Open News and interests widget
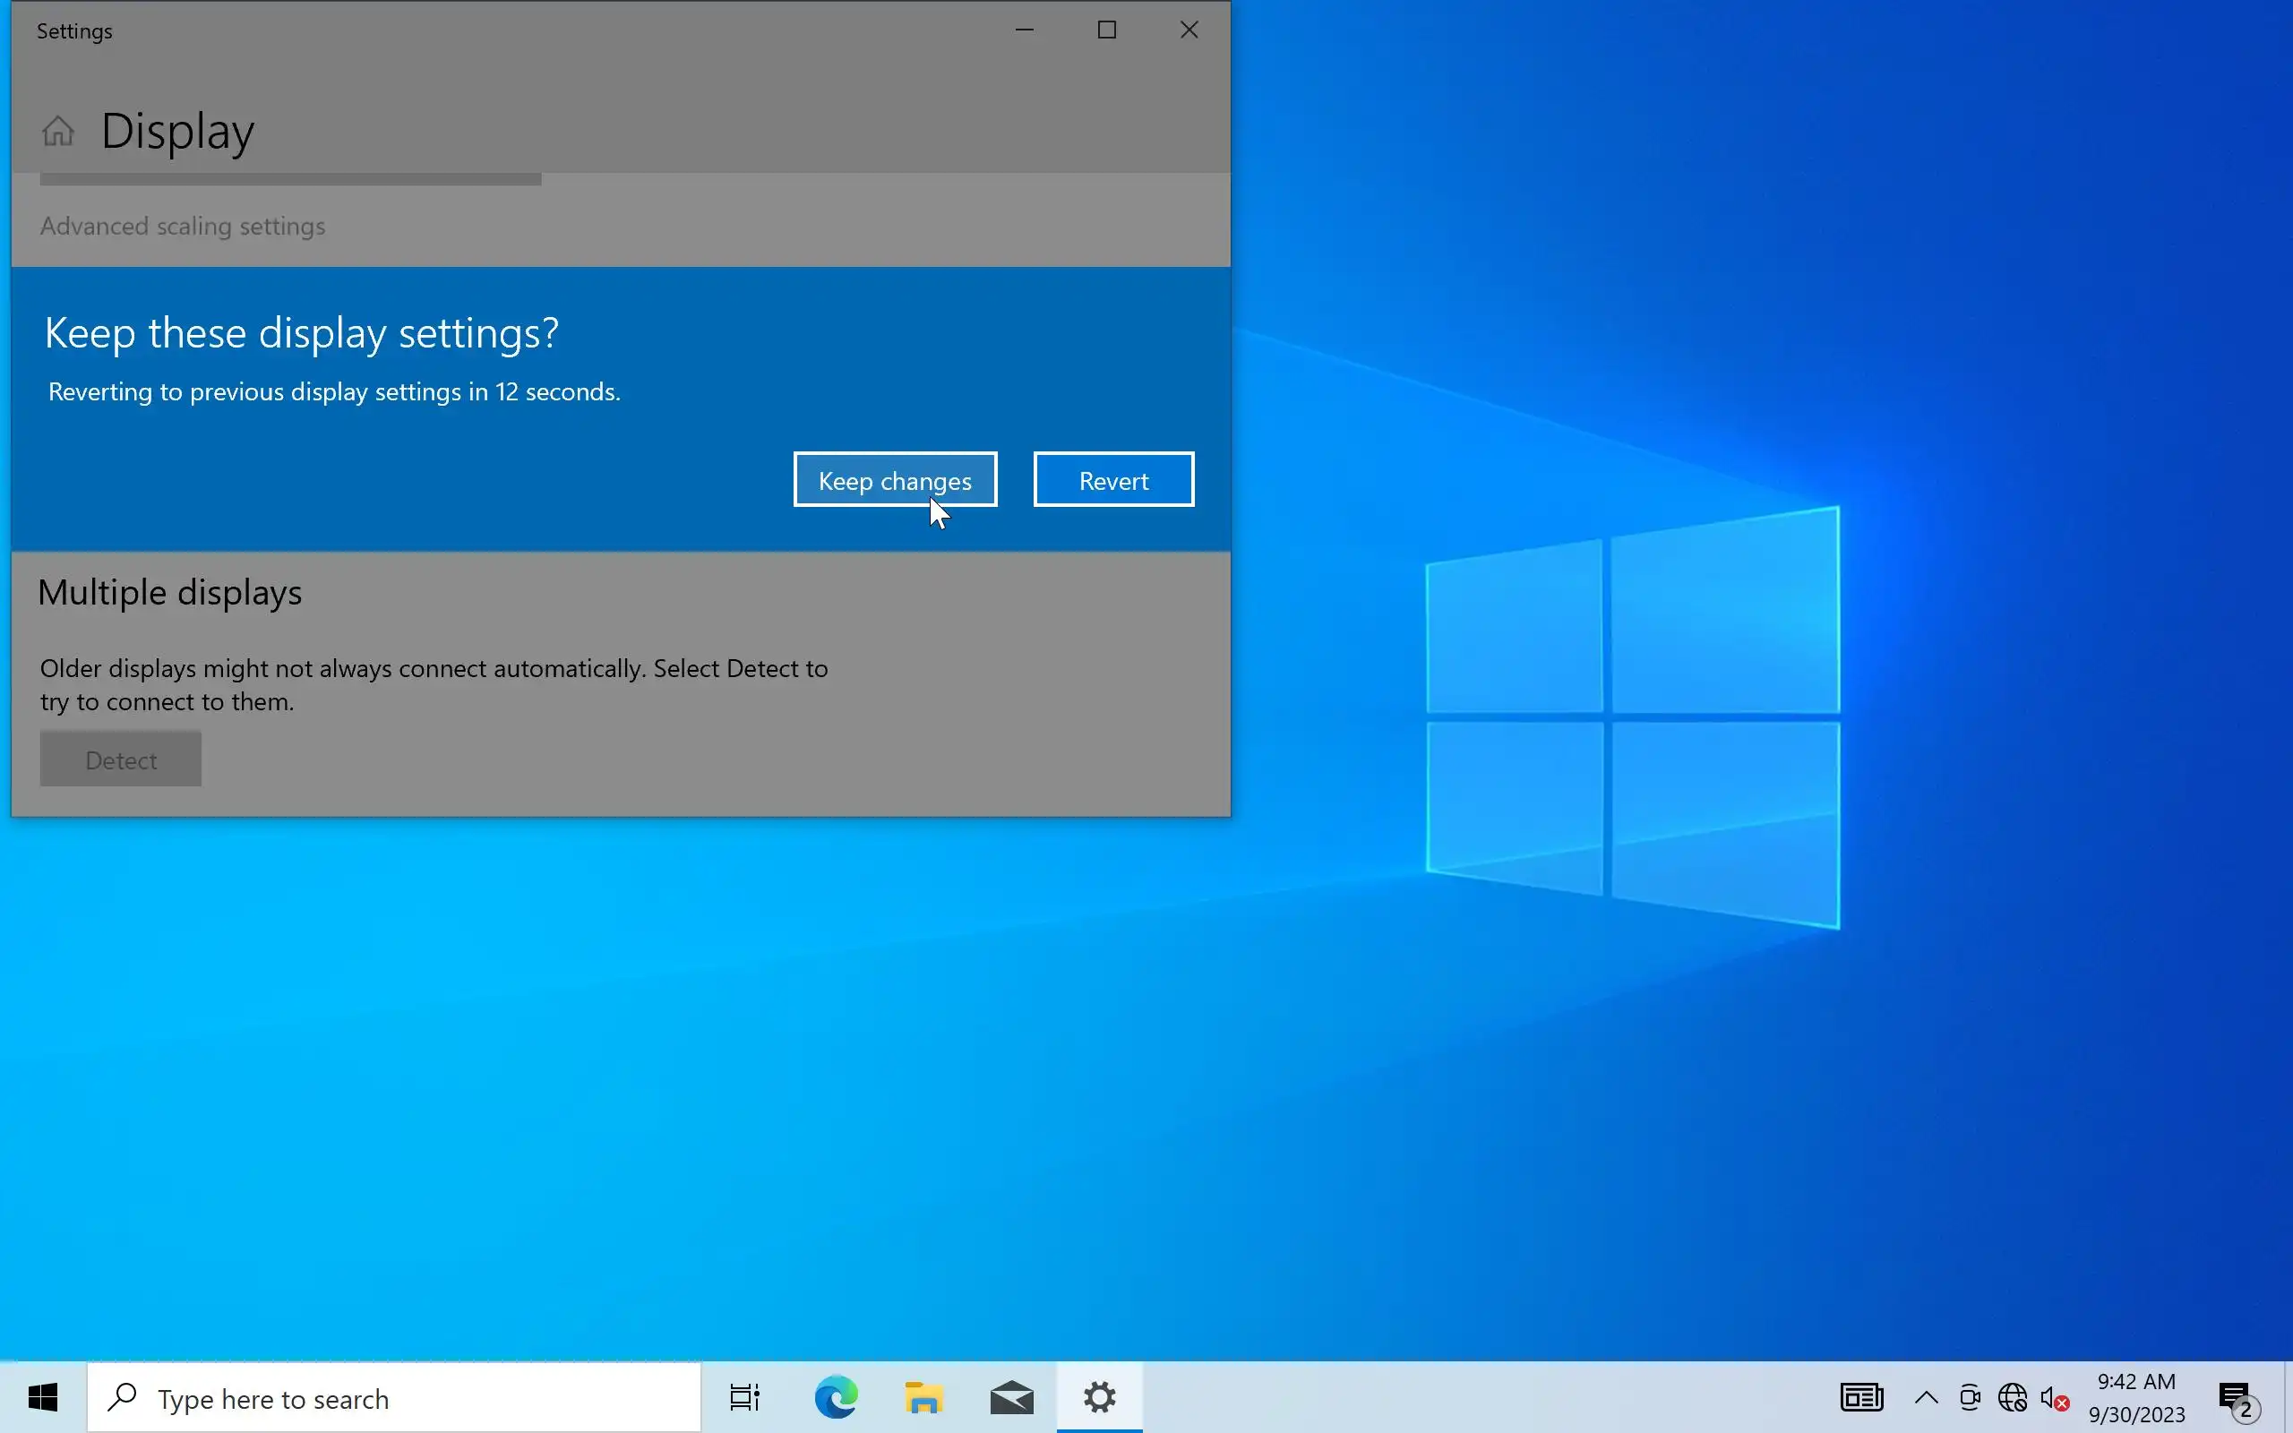The image size is (2293, 1433). pyautogui.click(x=1861, y=1398)
